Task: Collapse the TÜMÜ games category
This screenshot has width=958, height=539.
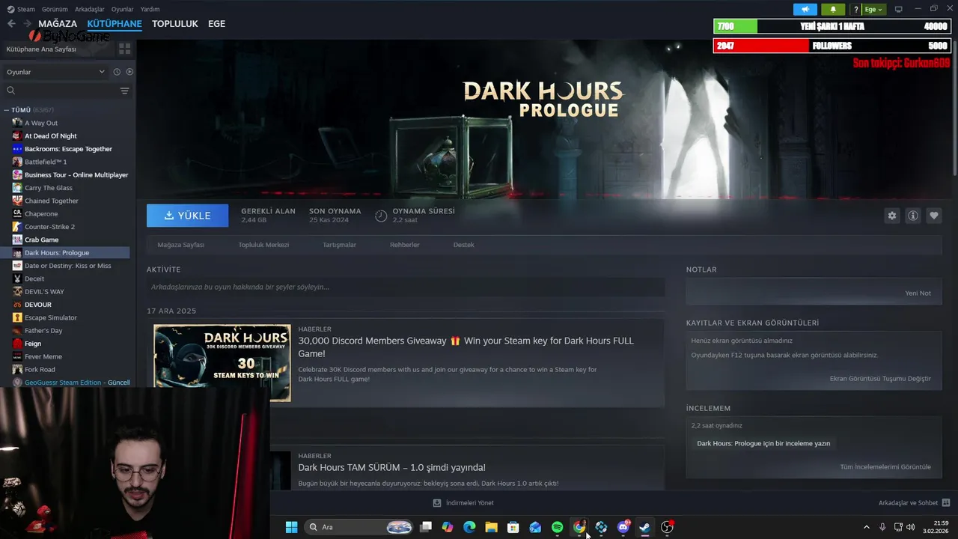Action: coord(6,110)
